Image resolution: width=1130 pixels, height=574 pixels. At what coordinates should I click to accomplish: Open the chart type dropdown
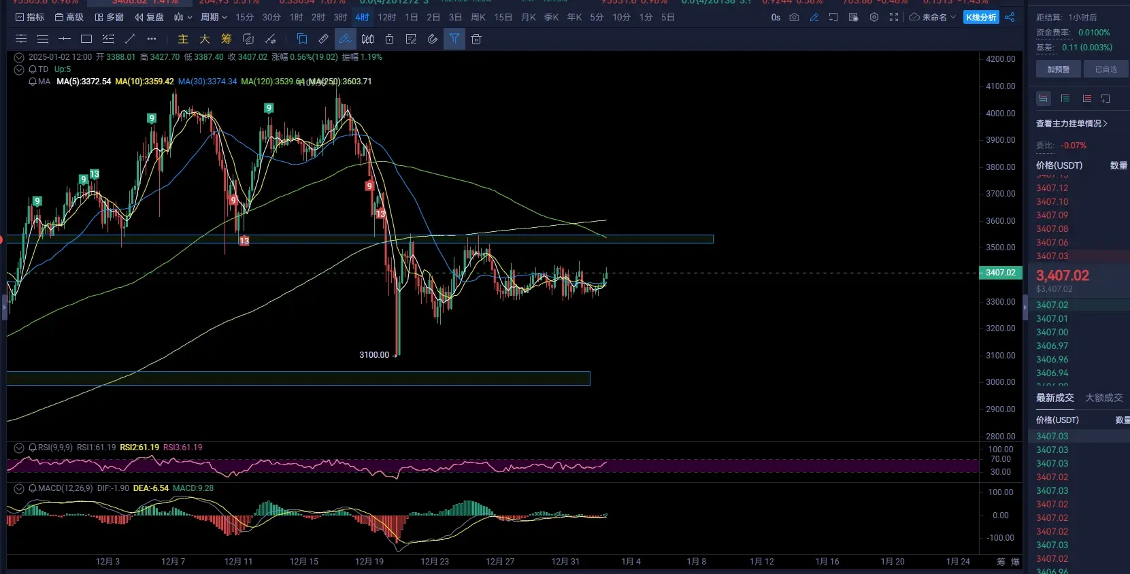click(183, 17)
